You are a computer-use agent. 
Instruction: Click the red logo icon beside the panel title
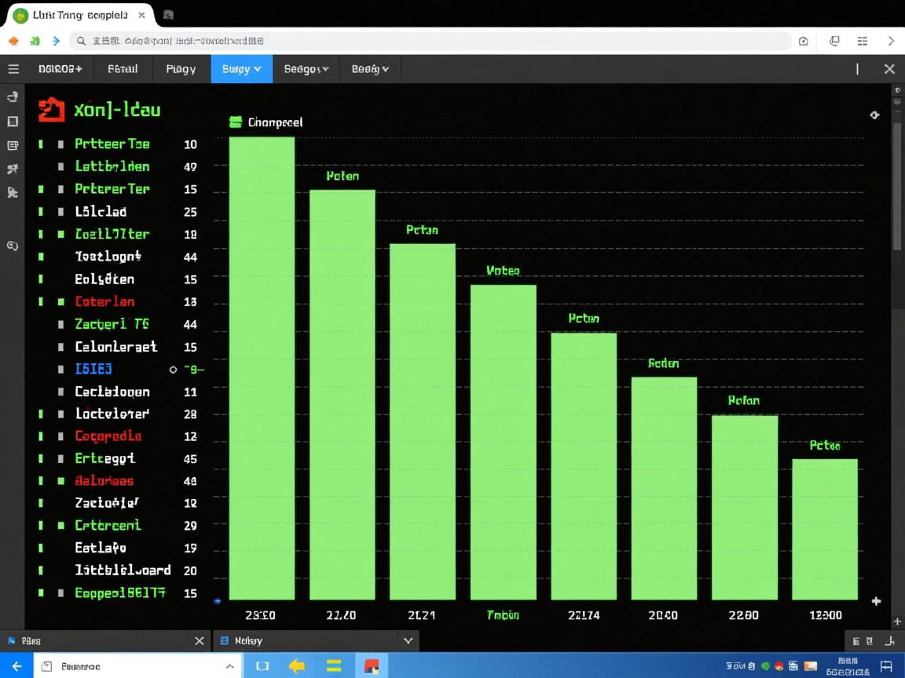[x=51, y=110]
